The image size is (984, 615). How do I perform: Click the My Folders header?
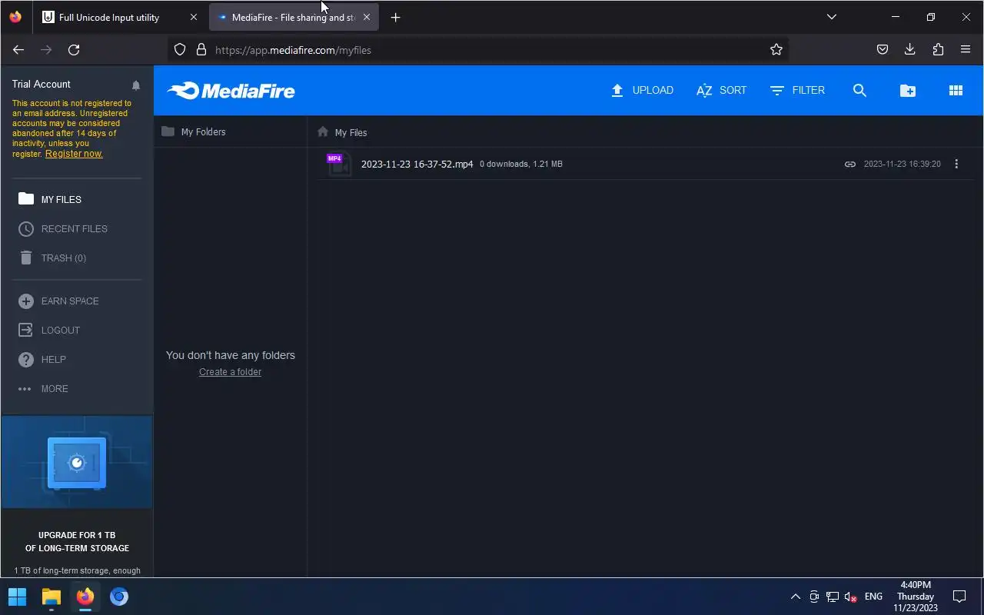pos(194,131)
